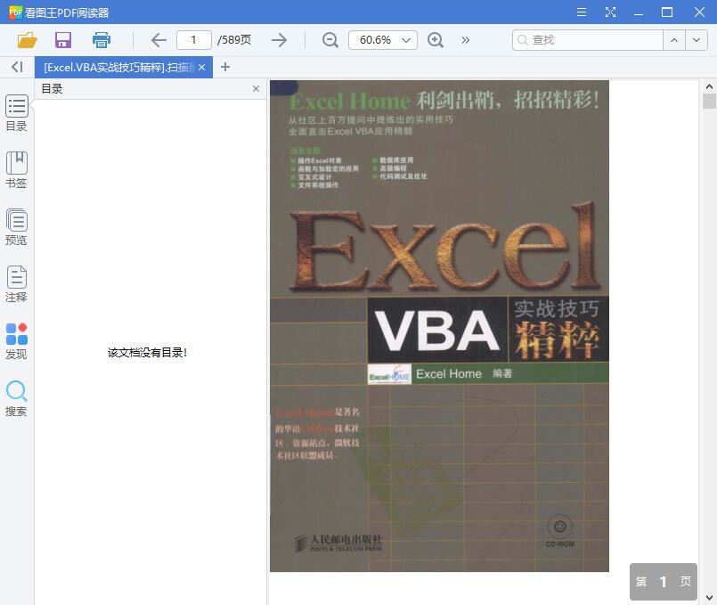Open the 搜索 search sidebar panel
This screenshot has width=717, height=605.
tap(16, 398)
